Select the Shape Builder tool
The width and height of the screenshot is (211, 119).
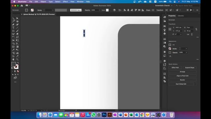click(x=13, y=43)
